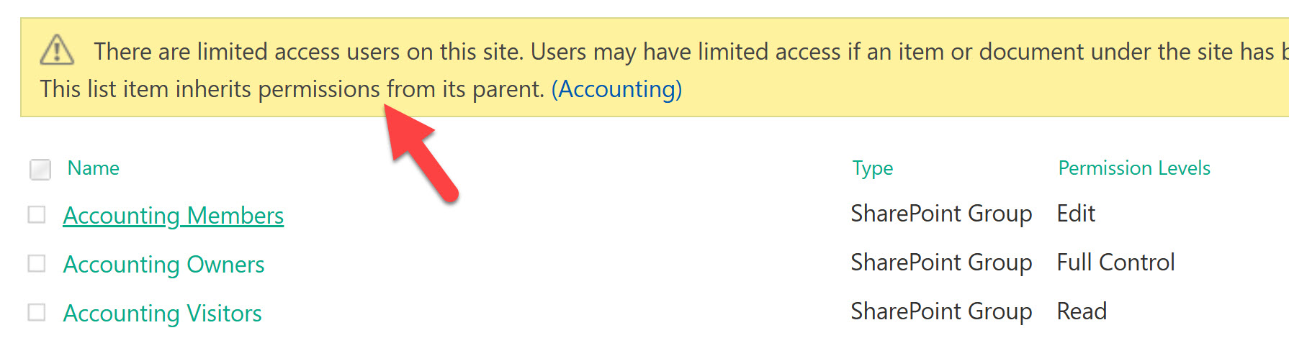
Task: Click the warning triangle icon in the banner
Action: click(57, 50)
